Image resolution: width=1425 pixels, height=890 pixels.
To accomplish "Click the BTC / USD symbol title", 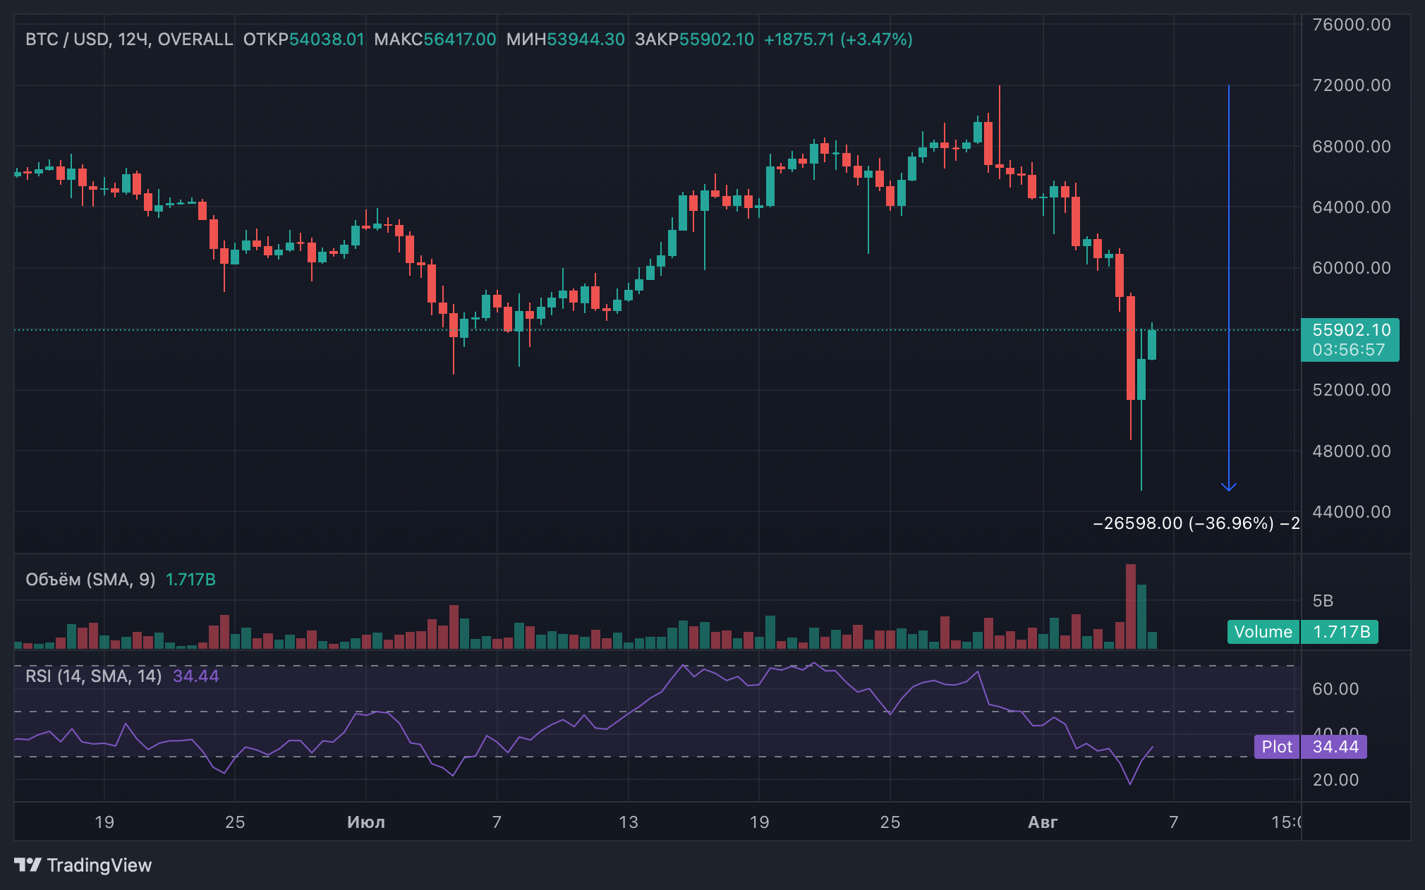I will 67,39.
